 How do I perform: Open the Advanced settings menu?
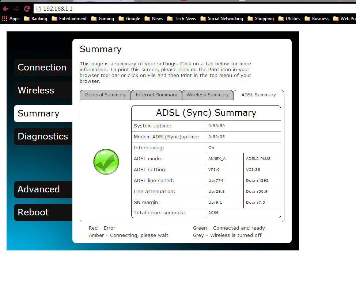(x=39, y=189)
